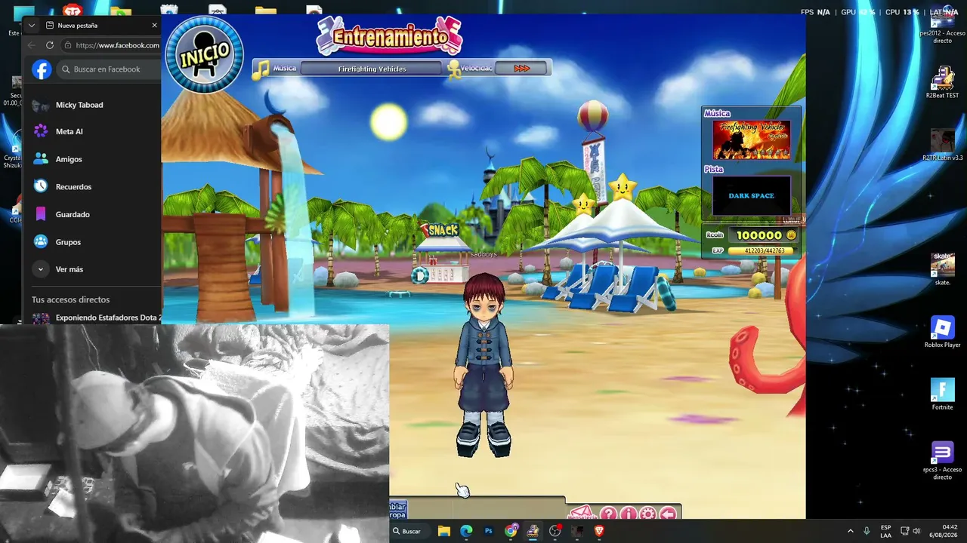This screenshot has width=967, height=543.
Task: Click the browser address bar with facebook.com
Action: point(111,45)
